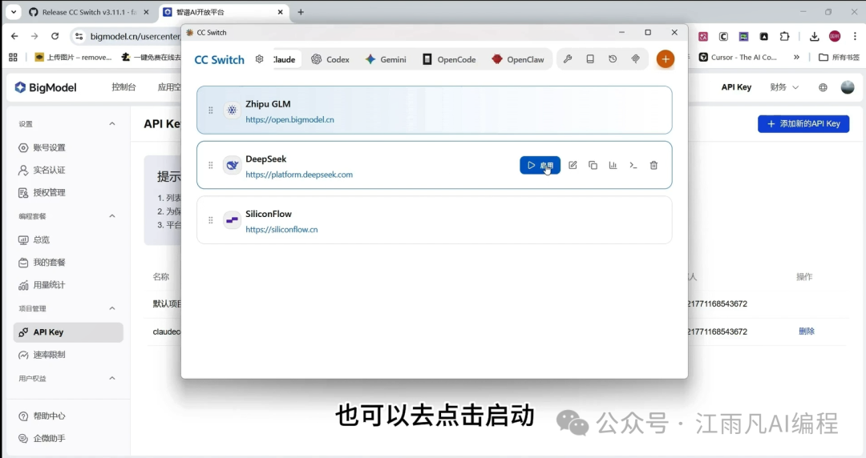Open the open.bigmodel.cn link
This screenshot has height=458, width=866.
point(289,120)
